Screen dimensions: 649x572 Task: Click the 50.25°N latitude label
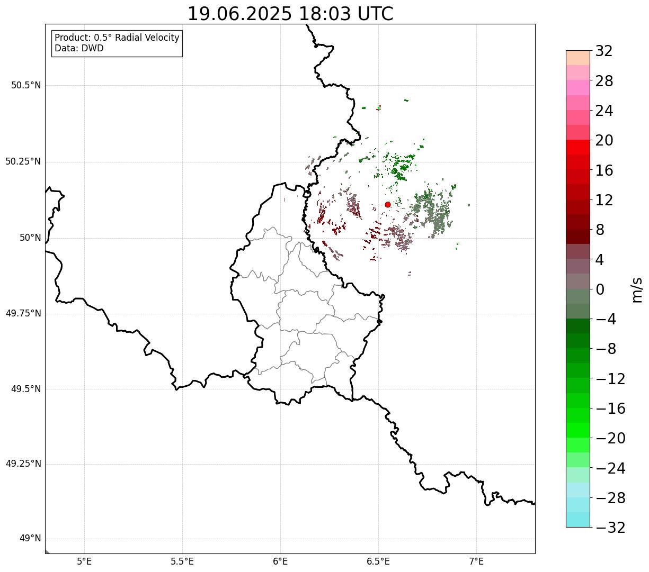tap(23, 161)
